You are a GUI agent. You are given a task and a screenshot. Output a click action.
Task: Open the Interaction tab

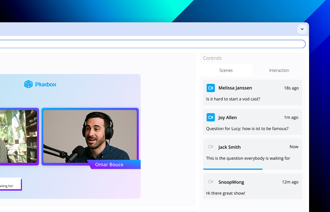coord(279,70)
